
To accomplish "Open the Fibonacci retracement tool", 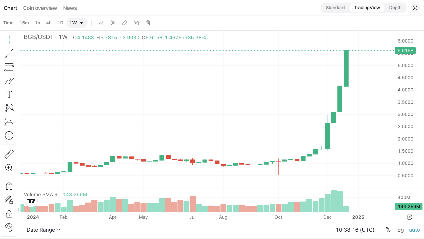I will pos(9,67).
